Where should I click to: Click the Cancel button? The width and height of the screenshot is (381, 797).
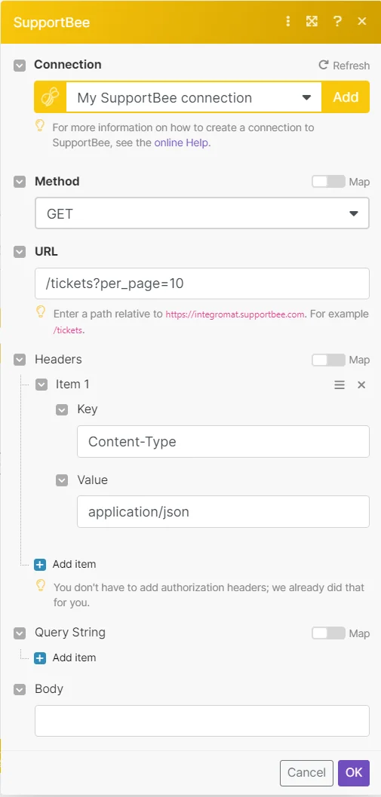coord(306,773)
